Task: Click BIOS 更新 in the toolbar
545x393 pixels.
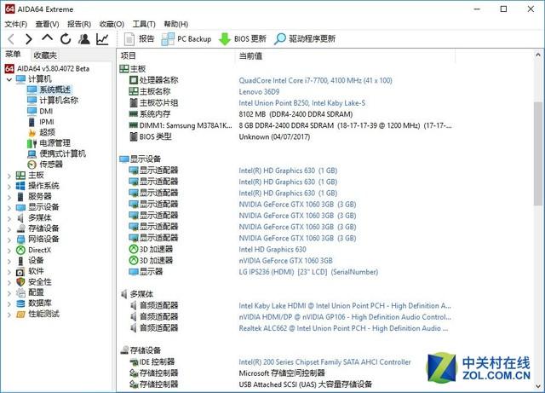Action: click(x=243, y=38)
